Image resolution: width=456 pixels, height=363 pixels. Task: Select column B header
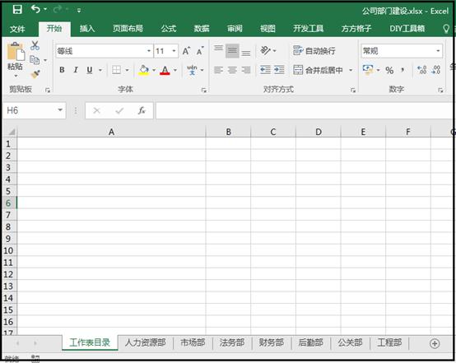pos(228,132)
